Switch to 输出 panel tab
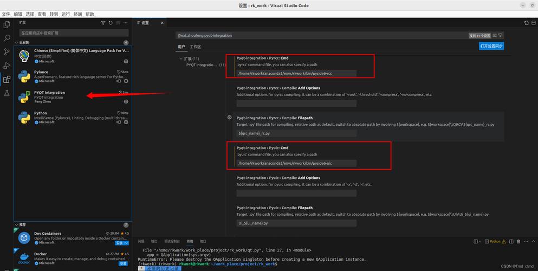 click(x=154, y=242)
